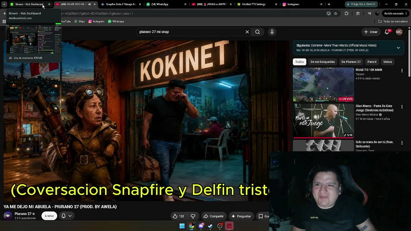Select the Todos filter chip
This screenshot has height=231, width=411.
coord(300,62)
